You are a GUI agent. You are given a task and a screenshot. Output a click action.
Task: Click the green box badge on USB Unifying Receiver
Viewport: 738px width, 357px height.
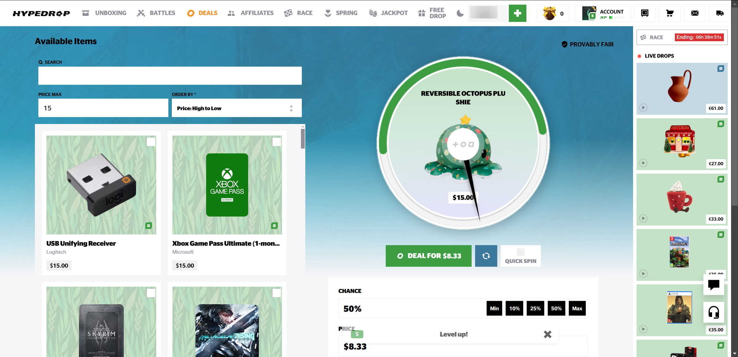[148, 226]
